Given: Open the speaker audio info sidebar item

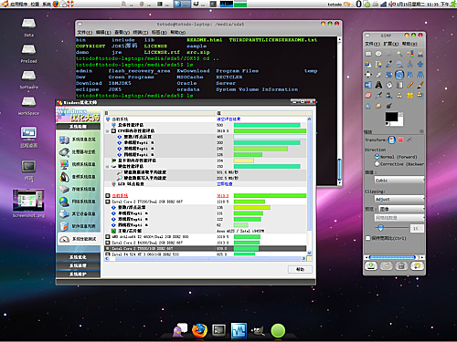Looking at the screenshot, I should [x=78, y=177].
